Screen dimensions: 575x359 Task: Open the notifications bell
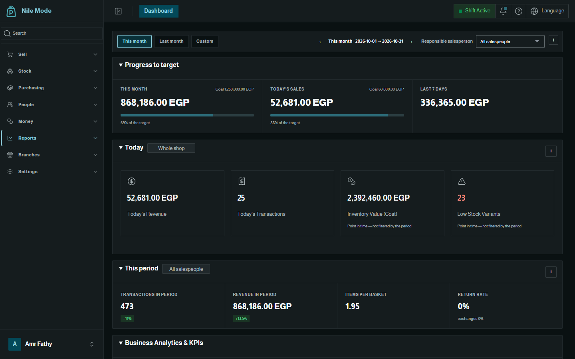tap(503, 11)
